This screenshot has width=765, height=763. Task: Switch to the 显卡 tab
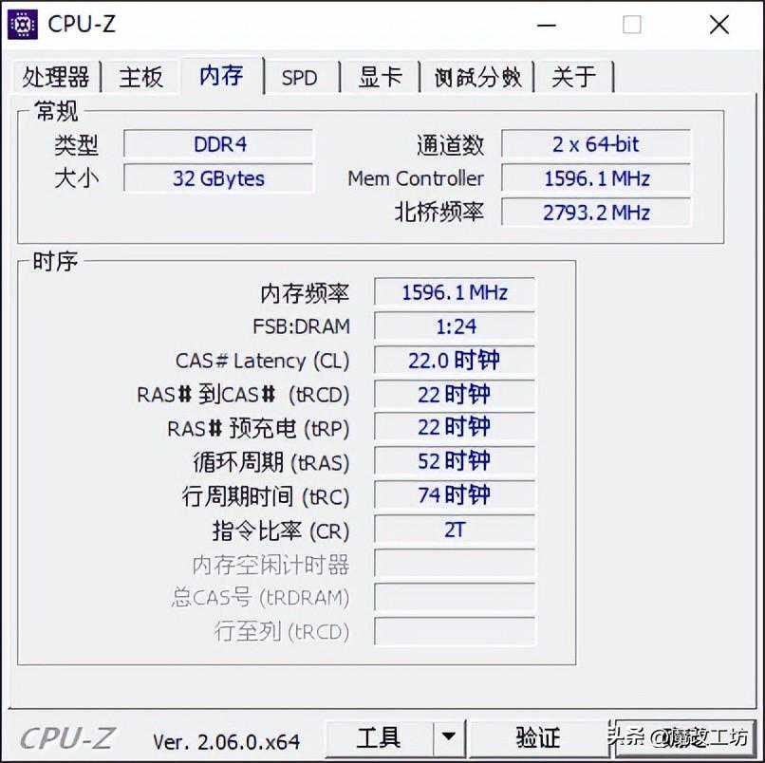[x=380, y=77]
